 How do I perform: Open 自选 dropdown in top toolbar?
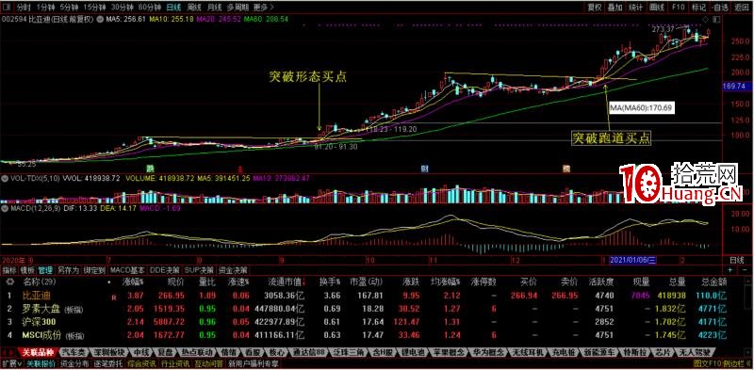click(720, 8)
